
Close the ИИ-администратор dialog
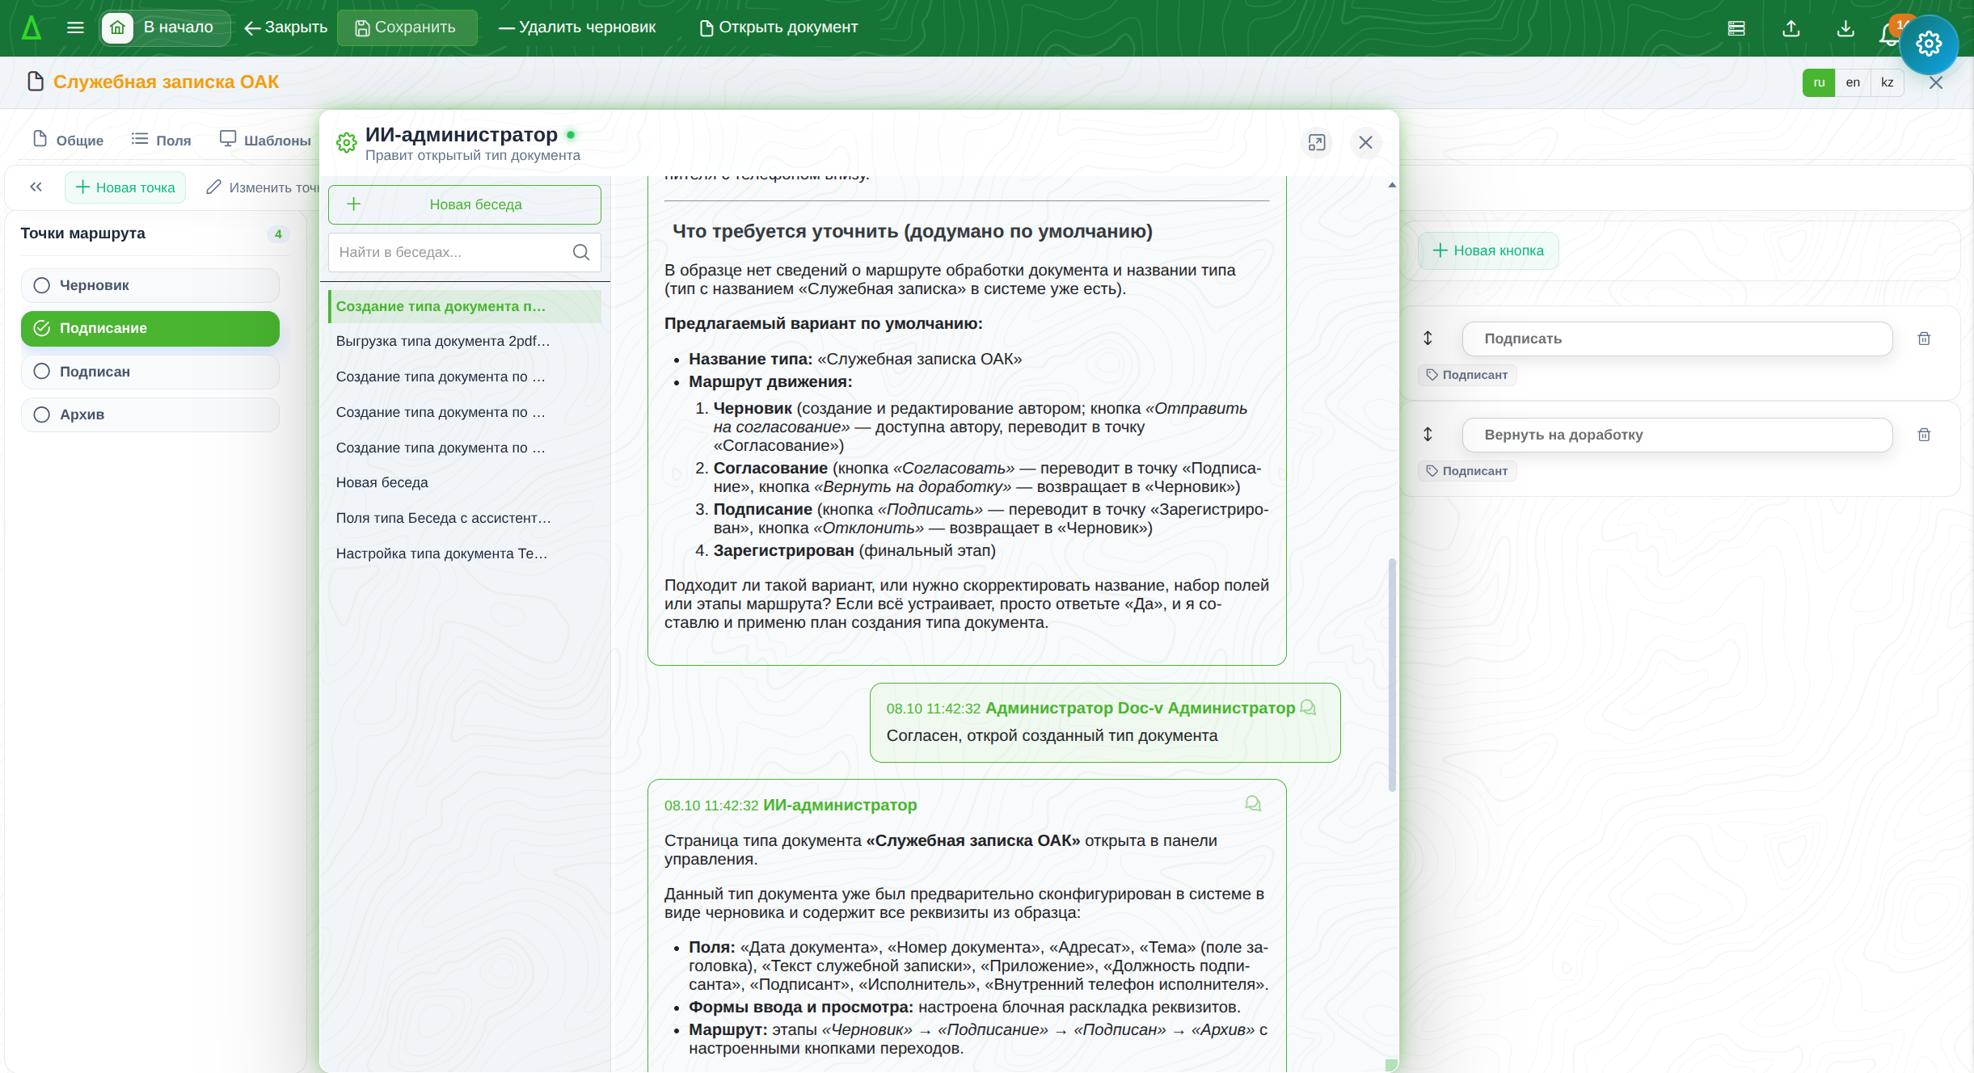(x=1366, y=142)
